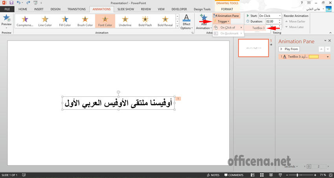Open Animation Pane options dropdown arrow
Viewport: 334px width, 178px height.
(325, 40)
